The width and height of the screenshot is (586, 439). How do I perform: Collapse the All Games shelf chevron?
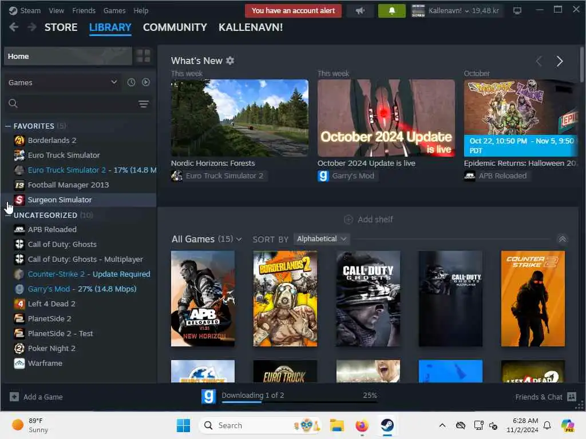(563, 239)
